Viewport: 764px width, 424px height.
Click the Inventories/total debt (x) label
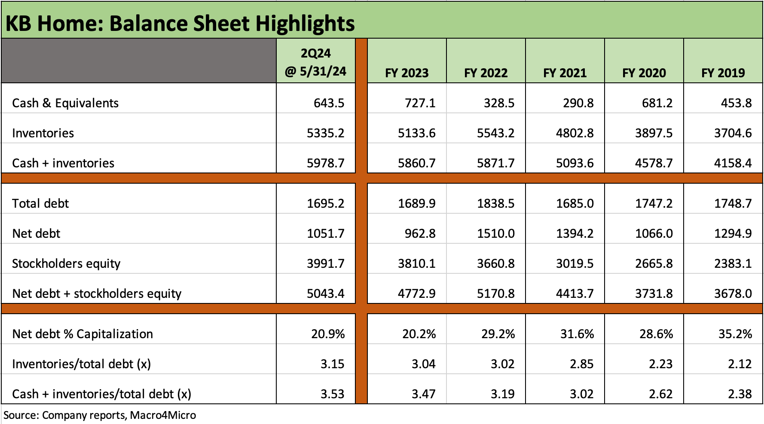81,364
